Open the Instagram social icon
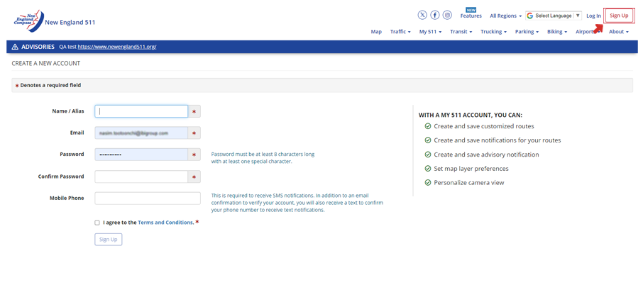This screenshot has width=643, height=307. pos(447,15)
